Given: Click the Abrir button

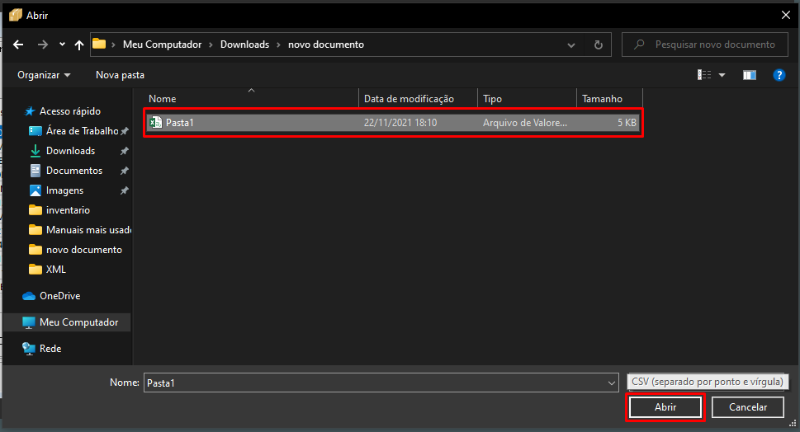Looking at the screenshot, I should (665, 407).
